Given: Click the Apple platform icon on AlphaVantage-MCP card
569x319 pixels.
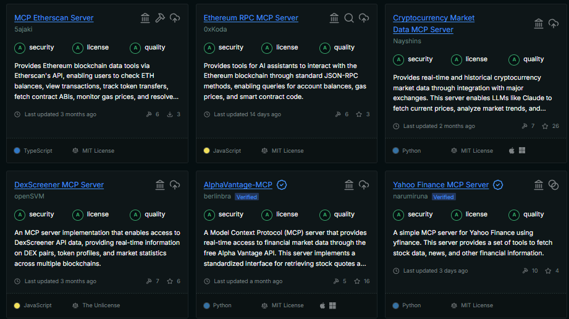Looking at the screenshot, I should pyautogui.click(x=322, y=305).
